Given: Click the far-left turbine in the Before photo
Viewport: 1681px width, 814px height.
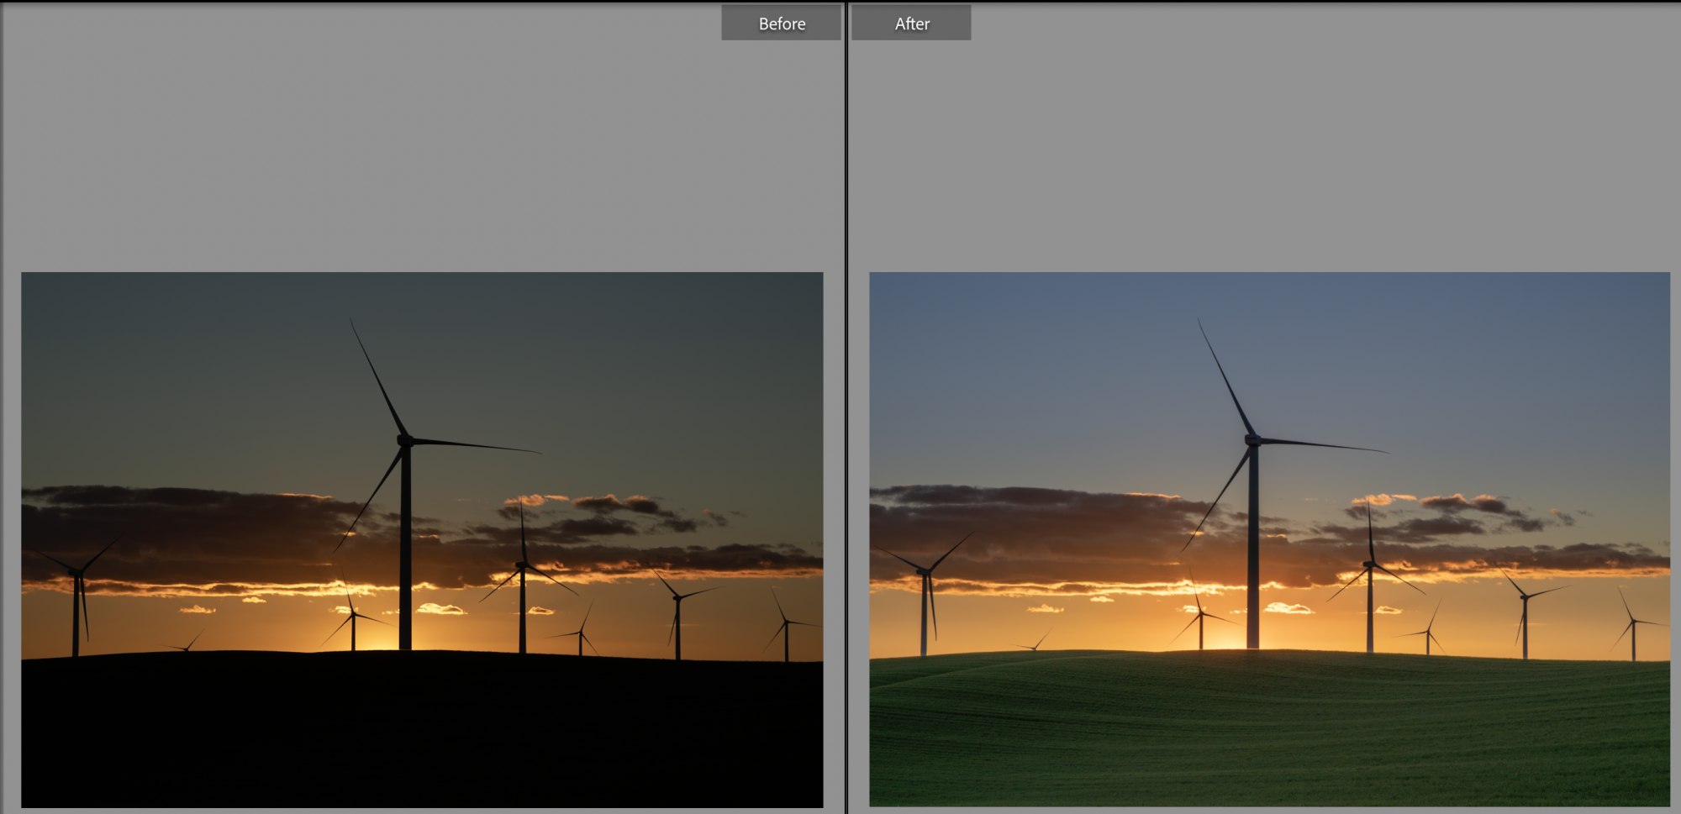Looking at the screenshot, I should pos(76,605).
